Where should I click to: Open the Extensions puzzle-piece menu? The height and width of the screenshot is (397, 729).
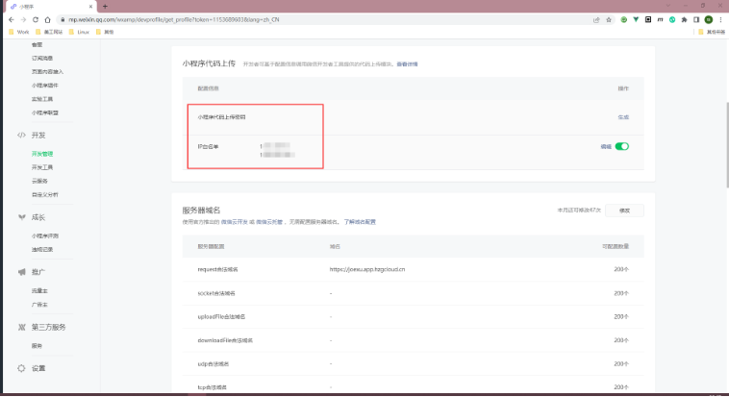[685, 19]
